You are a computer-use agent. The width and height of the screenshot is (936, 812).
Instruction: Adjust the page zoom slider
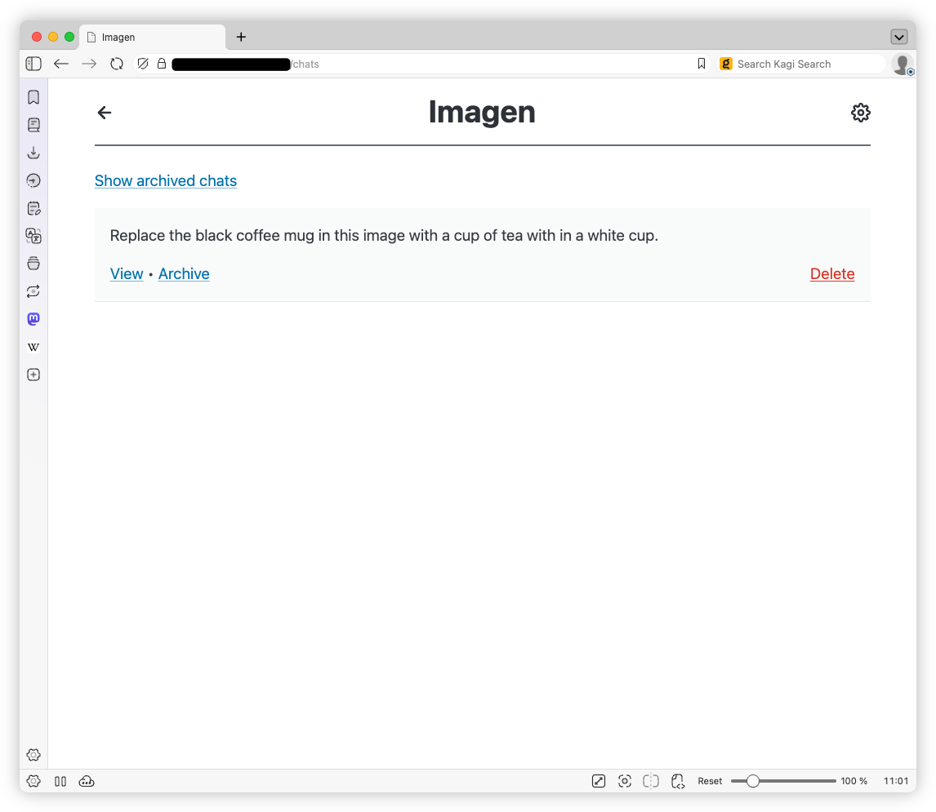[x=753, y=781]
